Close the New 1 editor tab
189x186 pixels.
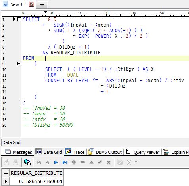(31, 4)
